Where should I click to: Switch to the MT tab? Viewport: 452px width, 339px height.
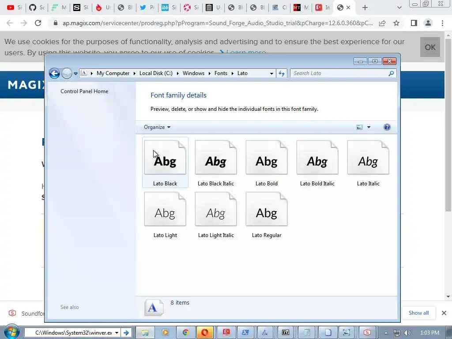301,8
